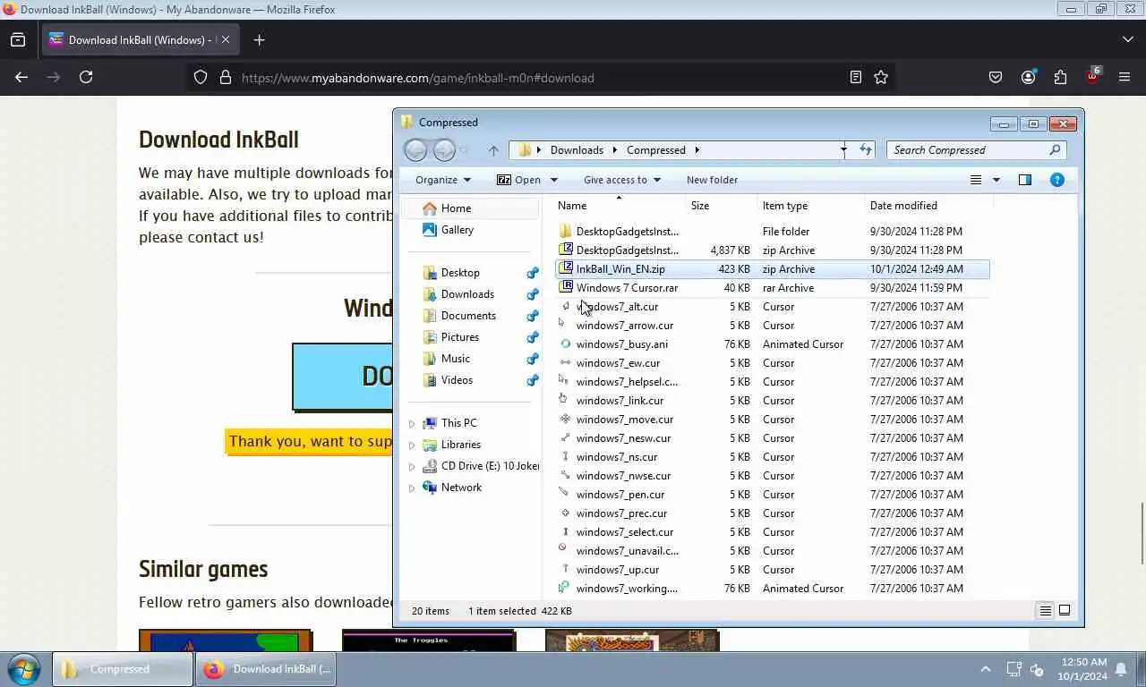Click the Explorer search magnifier icon
The image size is (1146, 687).
pos(1055,150)
